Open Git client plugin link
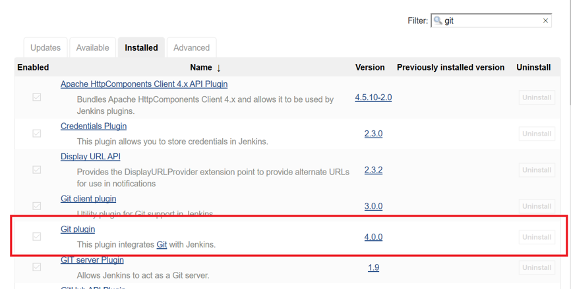This screenshot has height=289, width=571. 88,198
